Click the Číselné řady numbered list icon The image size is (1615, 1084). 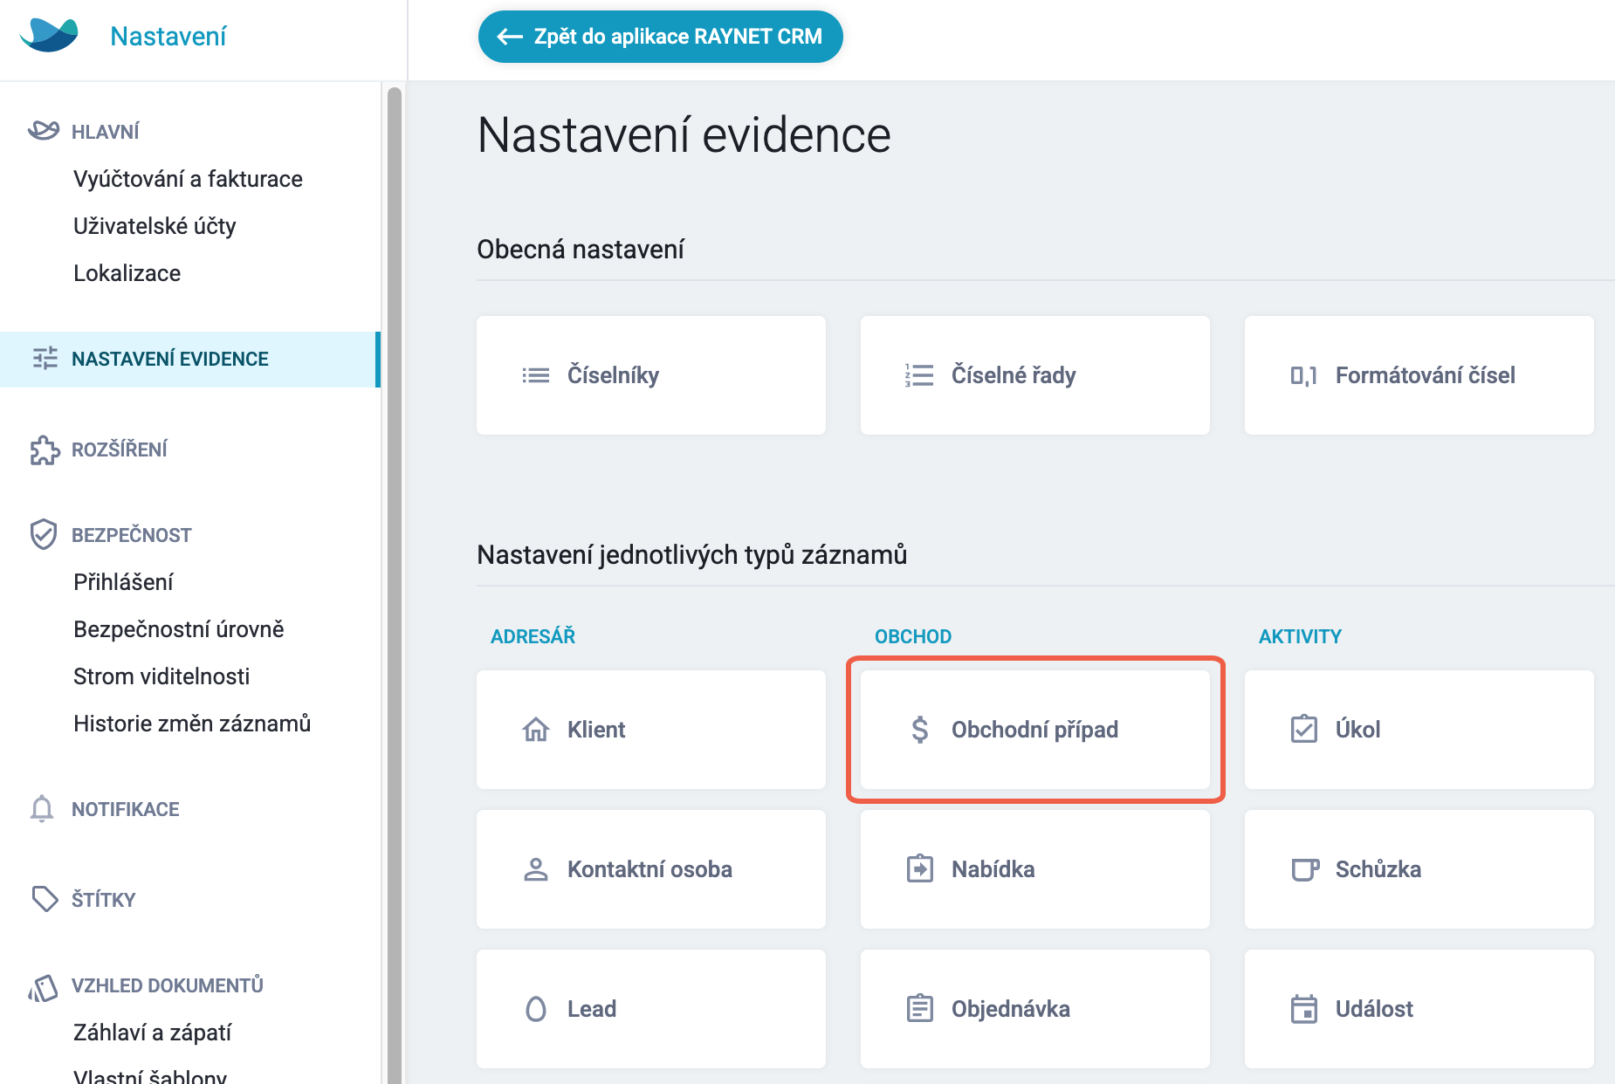click(x=919, y=375)
